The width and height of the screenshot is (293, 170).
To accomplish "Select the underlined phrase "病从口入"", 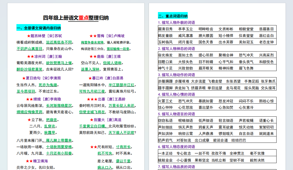I will [x=105, y=168].
